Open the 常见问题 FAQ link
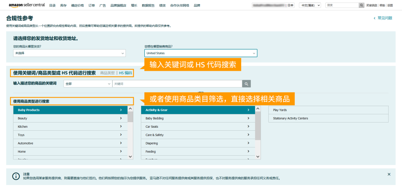 [x=383, y=18]
